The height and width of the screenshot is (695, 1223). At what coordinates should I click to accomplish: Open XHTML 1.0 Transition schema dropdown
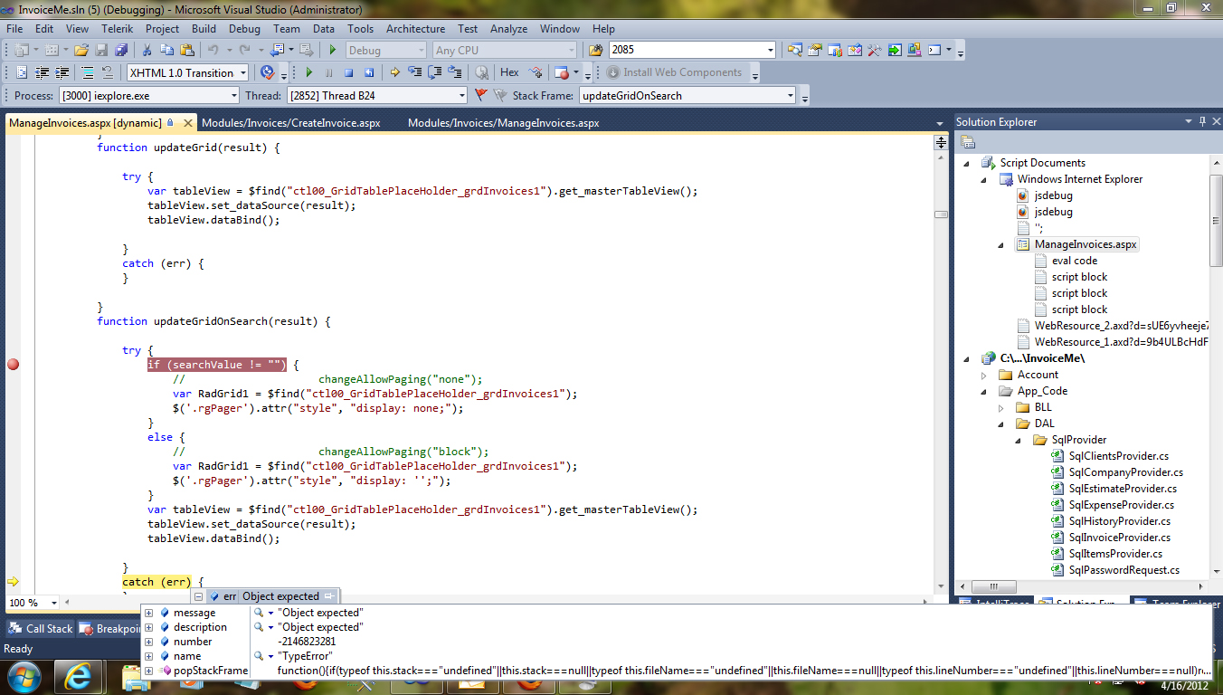click(x=188, y=73)
